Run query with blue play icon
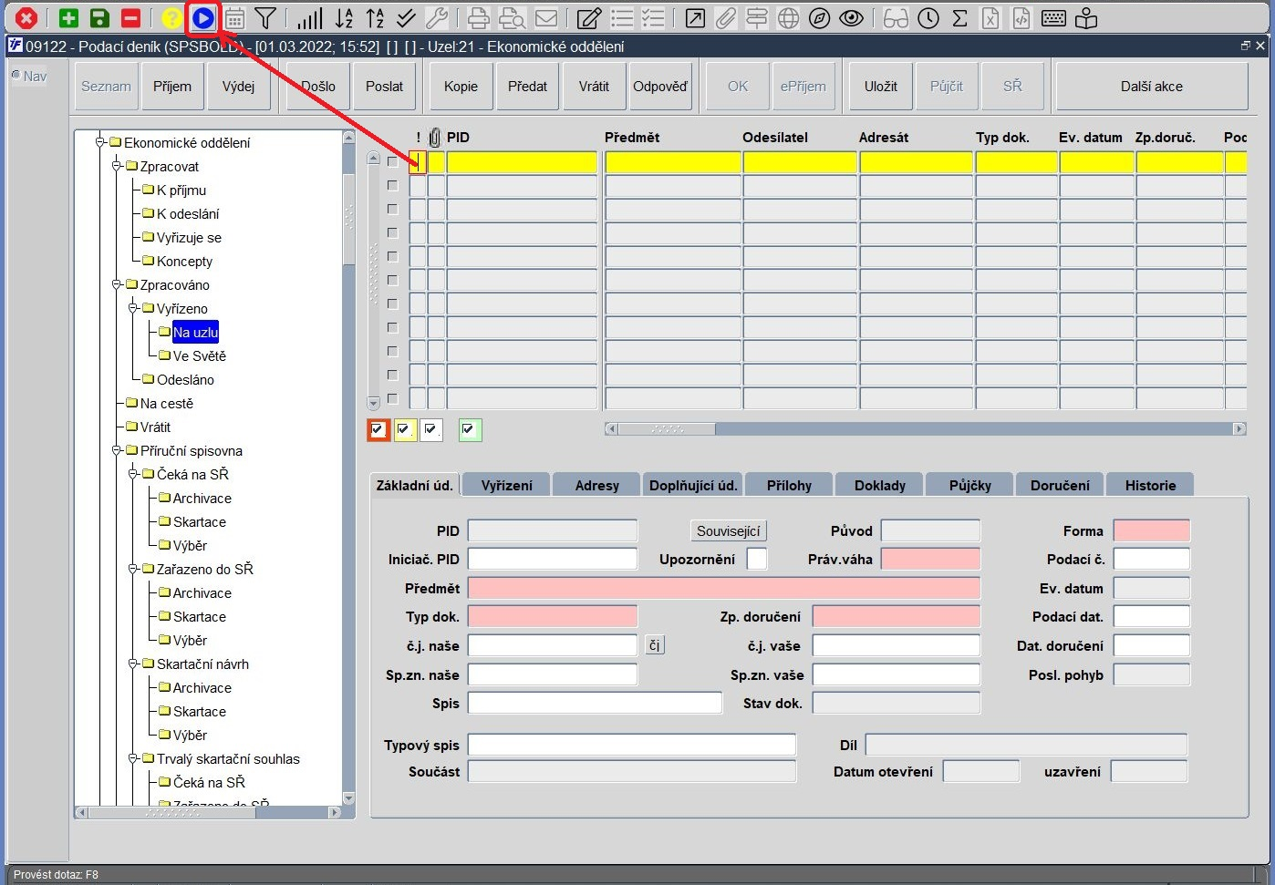This screenshot has height=885, width=1275. pyautogui.click(x=203, y=17)
